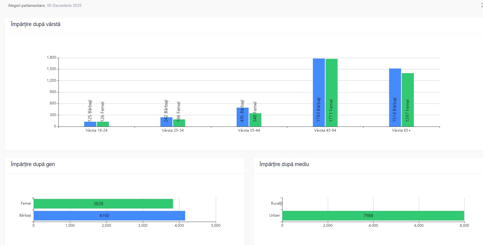
Task: Click the green Femei bar for Vârsta 45-64
Action: point(331,92)
